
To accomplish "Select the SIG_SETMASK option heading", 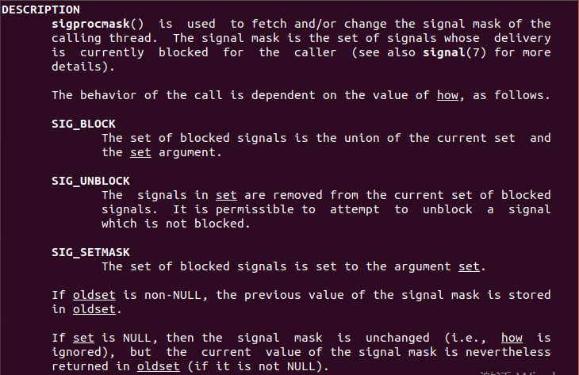I will pyautogui.click(x=90, y=252).
